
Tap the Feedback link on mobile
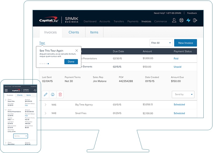(x=33, y=86)
